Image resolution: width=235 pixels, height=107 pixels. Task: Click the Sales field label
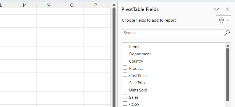tap(134, 97)
